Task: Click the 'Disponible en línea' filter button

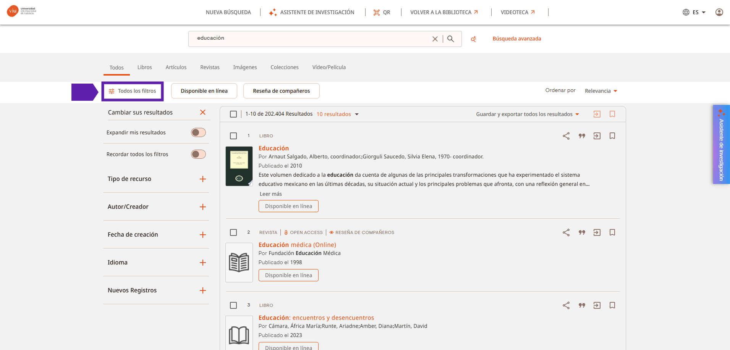Action: point(204,91)
